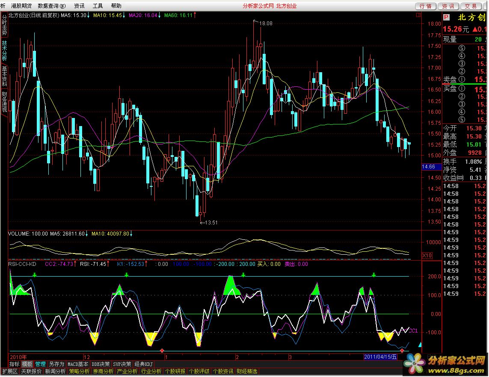Click the 2011/04/15 date marker
This screenshot has height=377, width=489.
[x=380, y=357]
